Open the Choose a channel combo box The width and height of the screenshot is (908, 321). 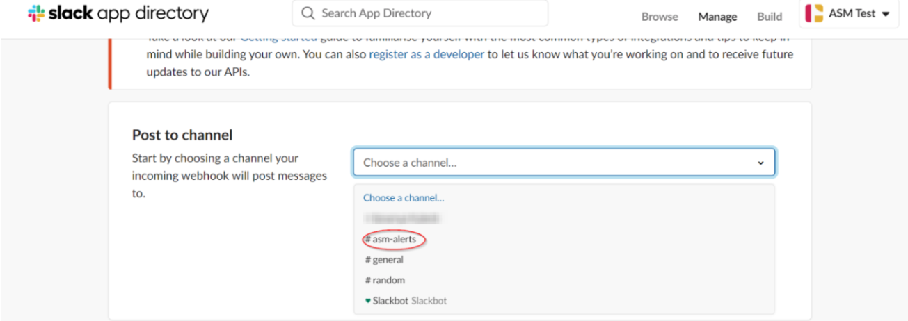[564, 163]
